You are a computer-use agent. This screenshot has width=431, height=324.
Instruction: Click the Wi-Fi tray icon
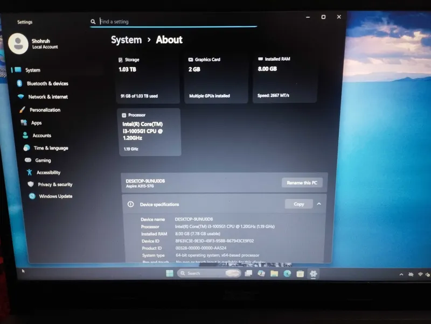point(420,274)
